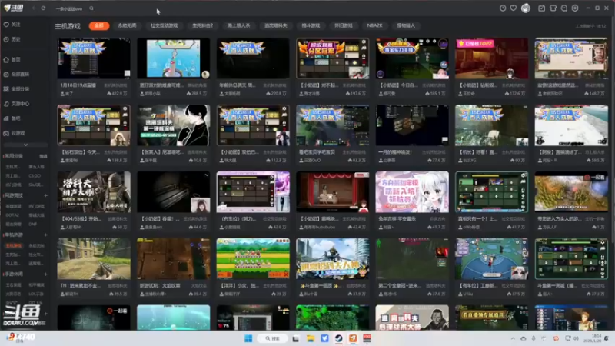Open 全部直播 in the left sidebar
This screenshot has width=615, height=346.
point(16,74)
